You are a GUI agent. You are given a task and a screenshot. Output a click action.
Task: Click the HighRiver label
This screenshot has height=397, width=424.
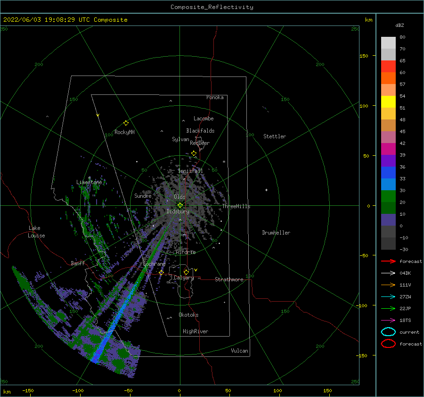click(x=196, y=331)
